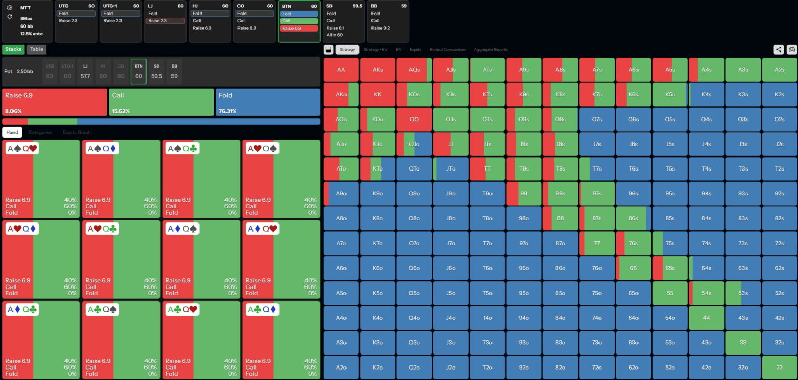
Task: Select the 22 cell in the range grid
Action: [x=779, y=368]
